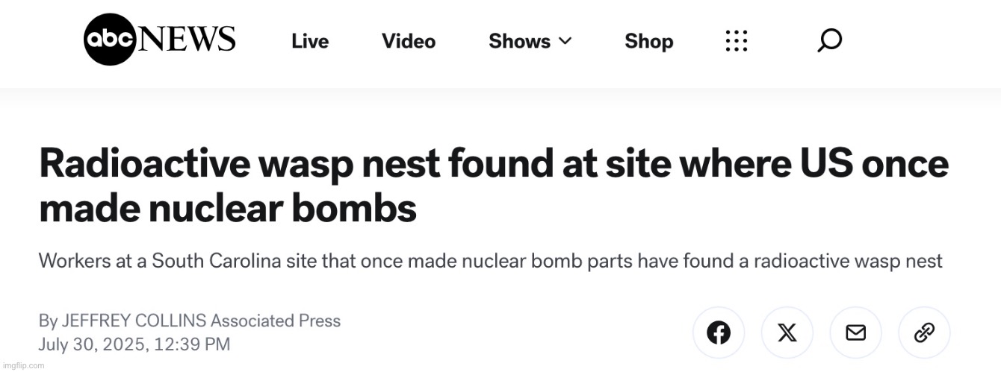Viewport: 1001px width, 372px height.
Task: Click the radioactive wasp nest headline
Action: coord(493,163)
